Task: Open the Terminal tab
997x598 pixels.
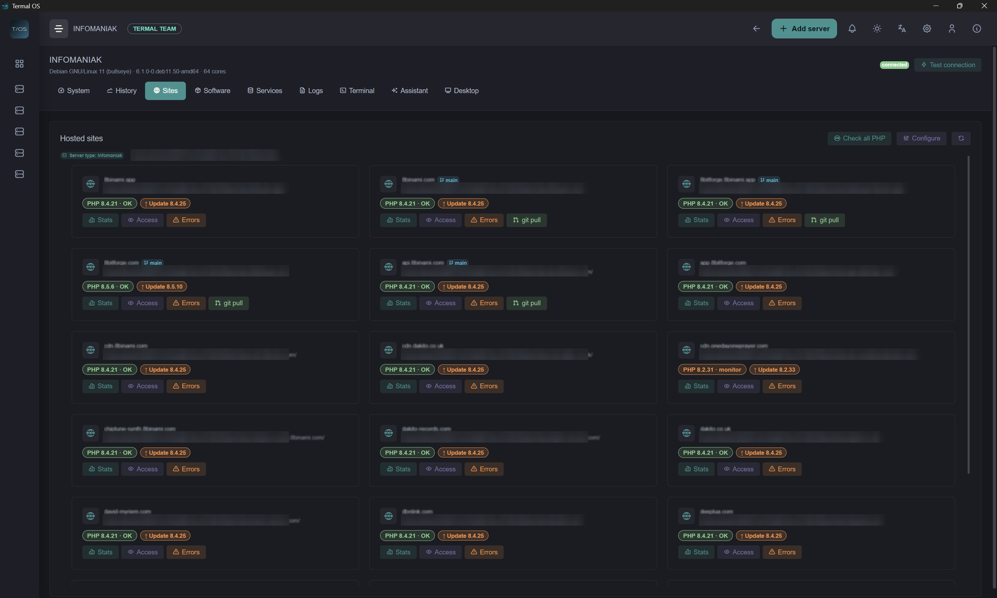Action: [x=357, y=91]
